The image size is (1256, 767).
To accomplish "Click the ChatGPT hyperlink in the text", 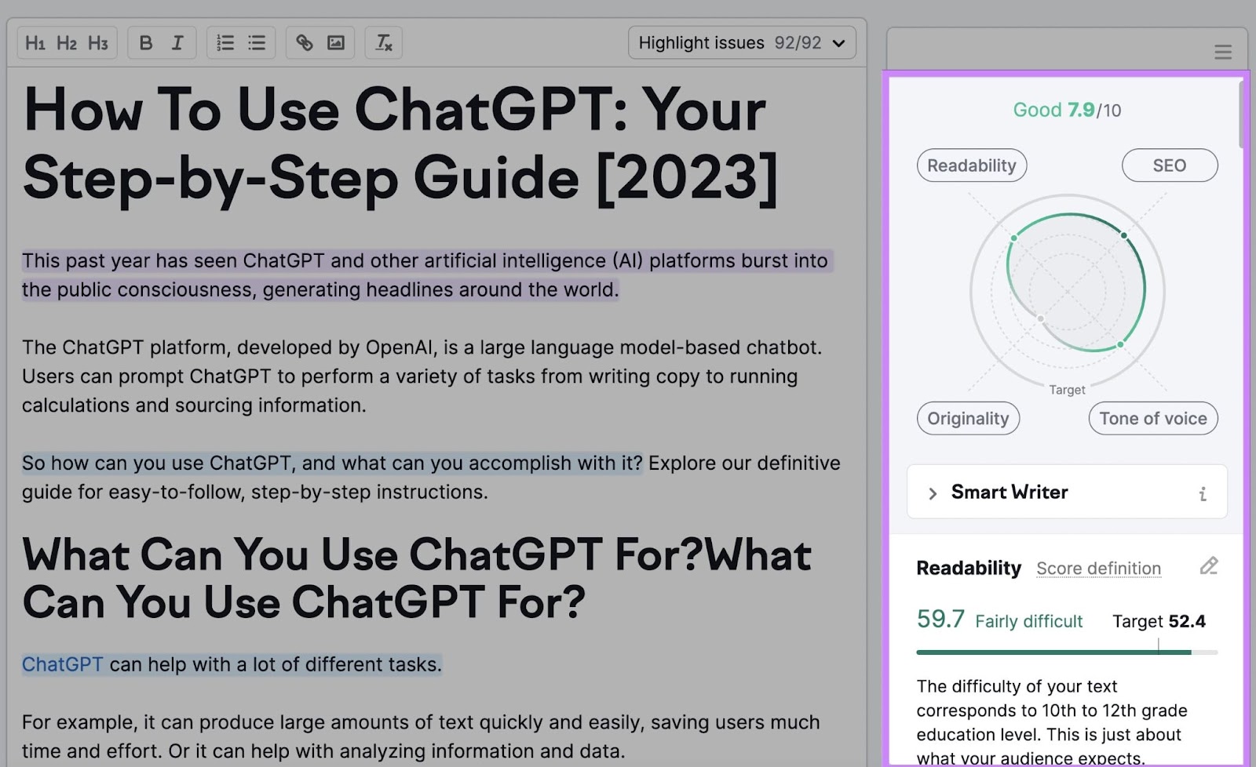I will point(62,665).
